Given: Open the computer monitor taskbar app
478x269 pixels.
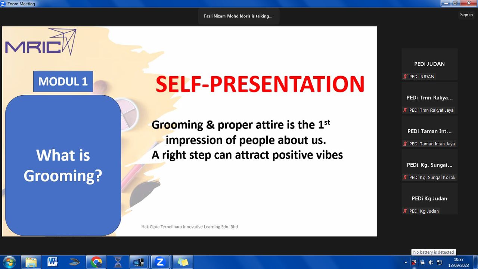Looking at the screenshot, I should tap(139, 262).
